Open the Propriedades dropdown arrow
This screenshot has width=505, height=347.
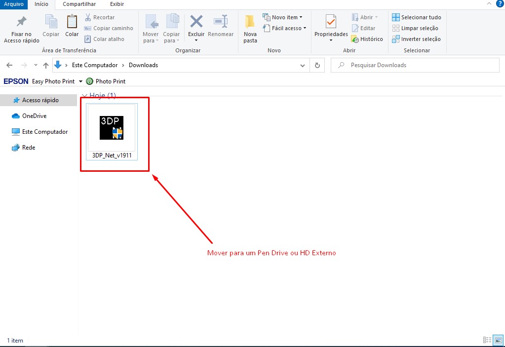(331, 40)
